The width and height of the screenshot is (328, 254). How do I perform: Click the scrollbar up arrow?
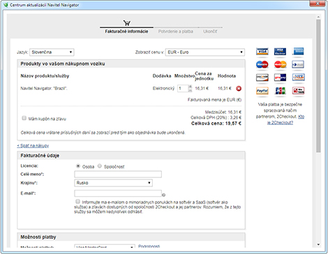(x=318, y=17)
